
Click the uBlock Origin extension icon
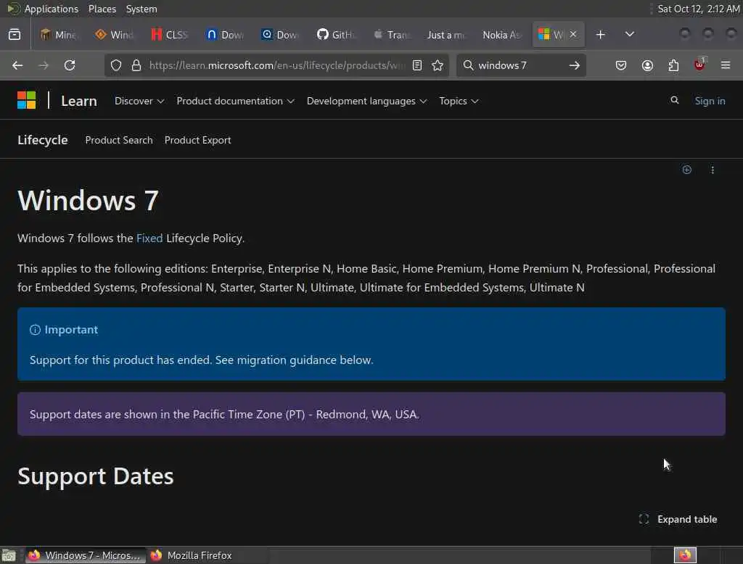[699, 65]
